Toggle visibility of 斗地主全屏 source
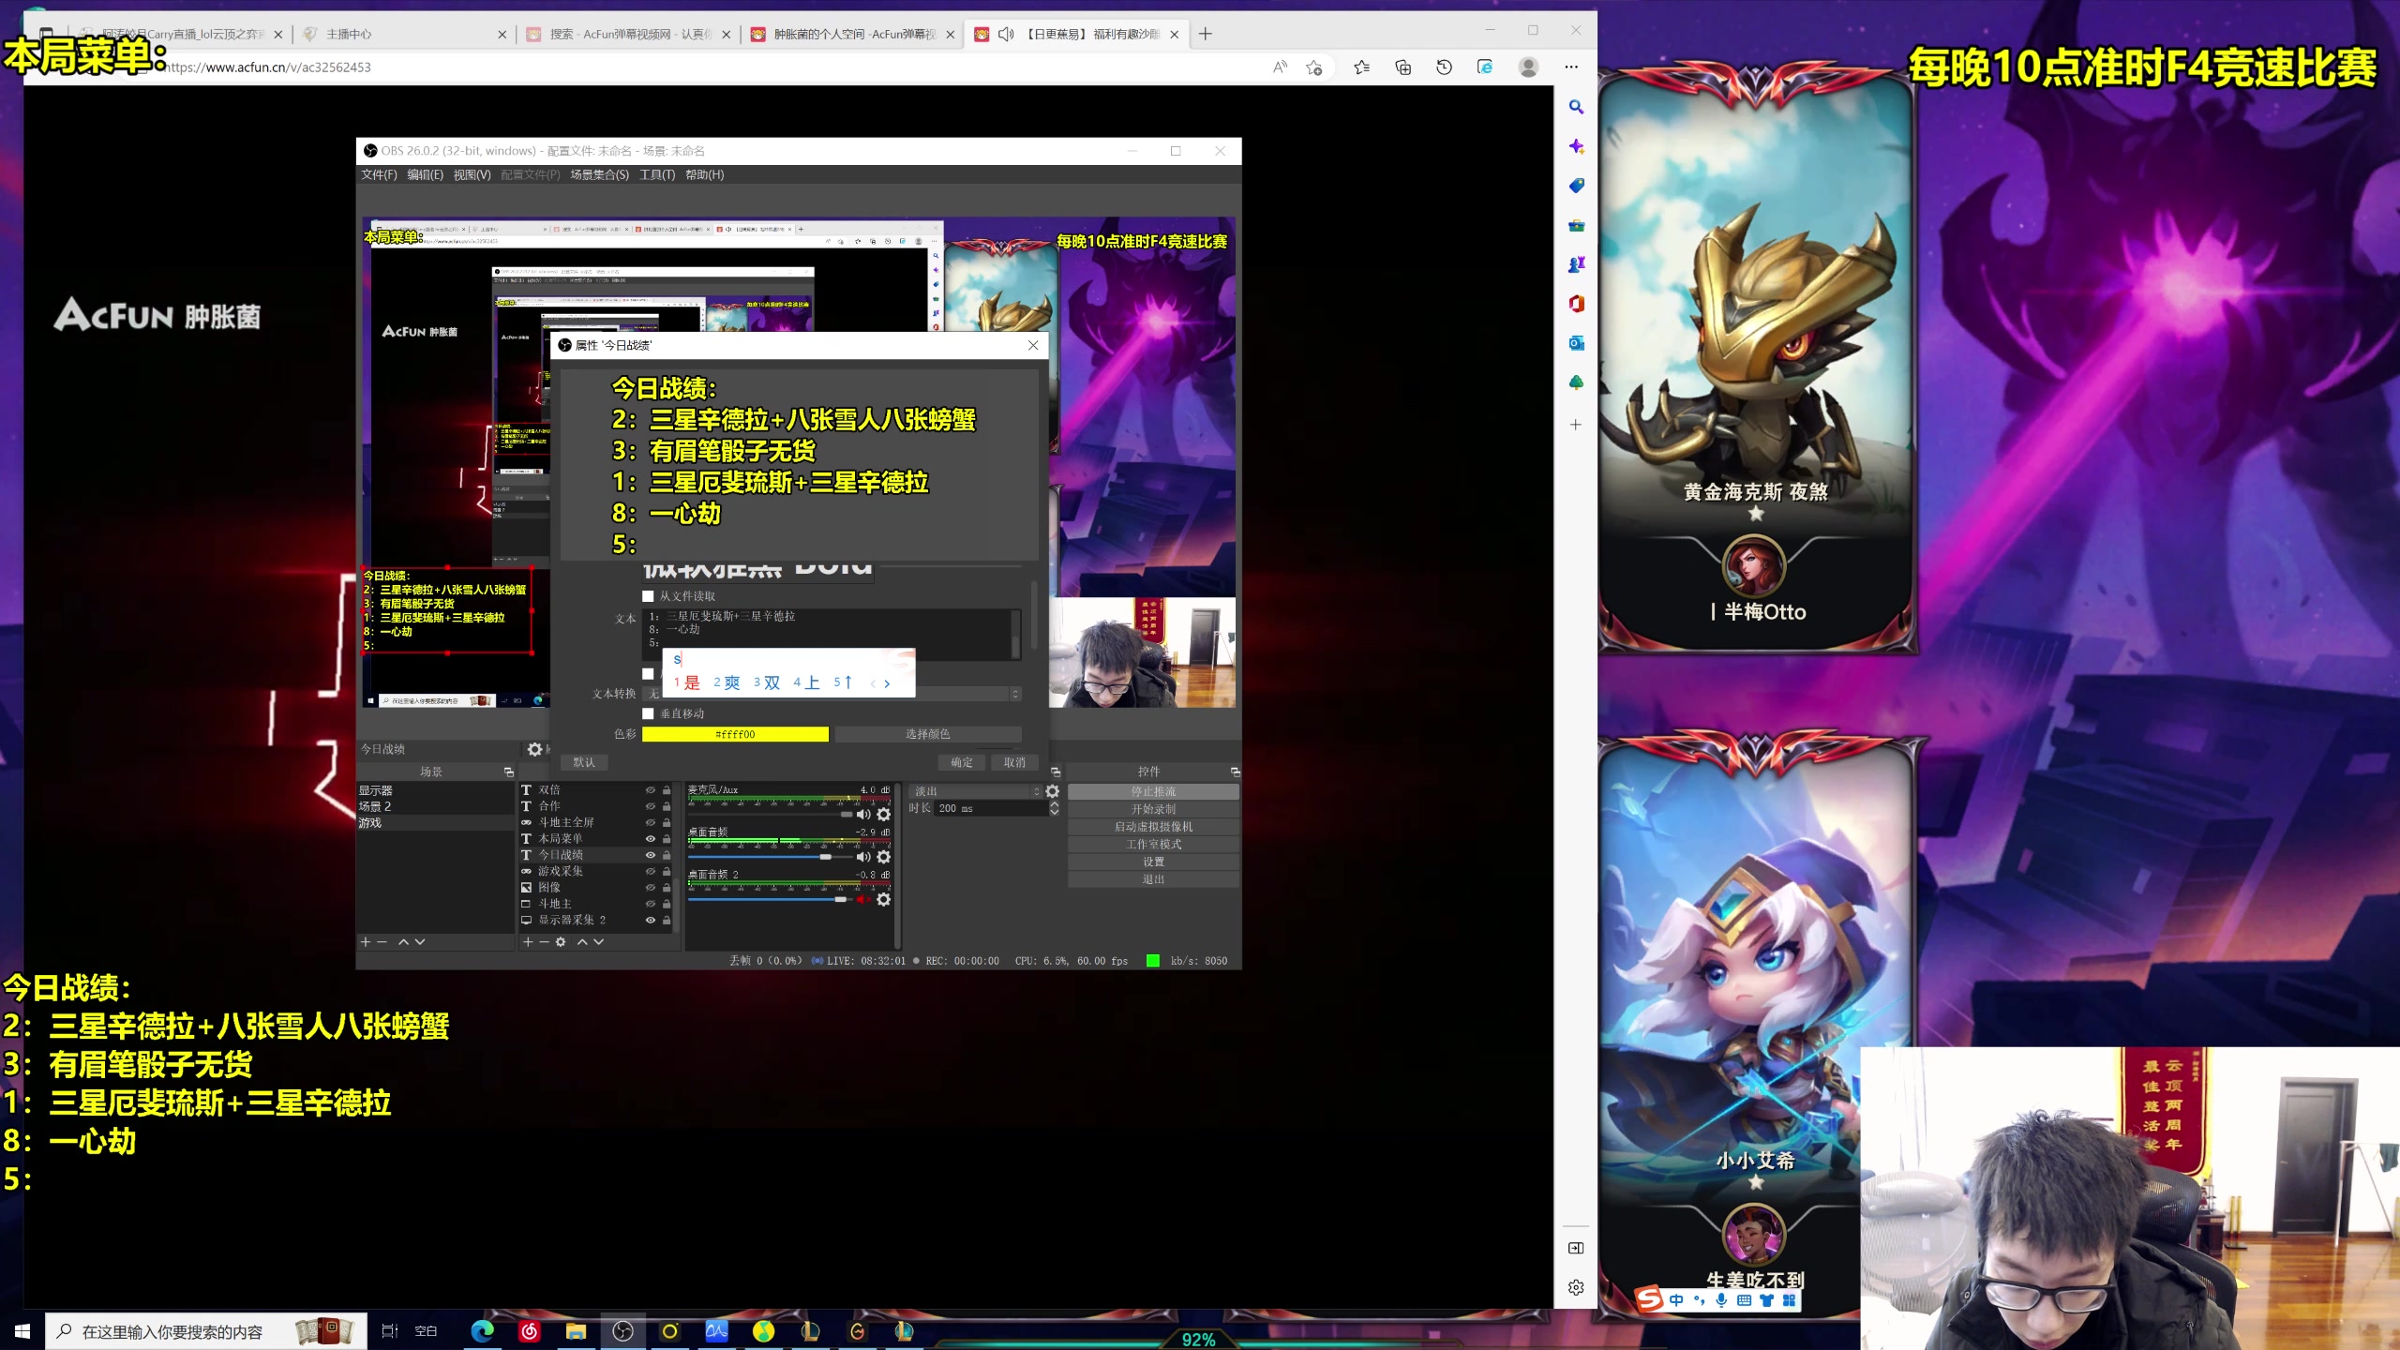 tap(650, 823)
